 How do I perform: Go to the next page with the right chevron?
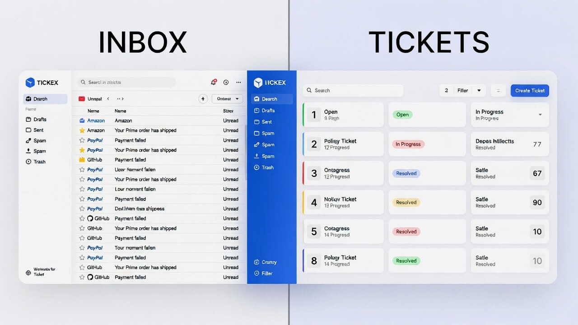tap(122, 98)
